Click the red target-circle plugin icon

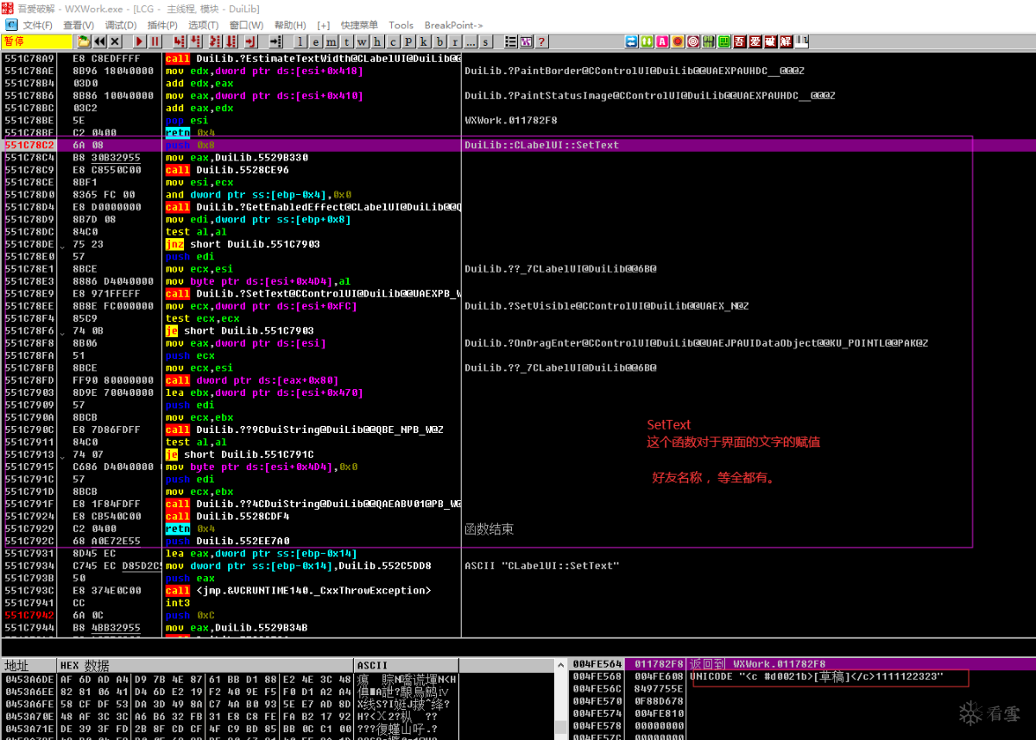pyautogui.click(x=692, y=41)
